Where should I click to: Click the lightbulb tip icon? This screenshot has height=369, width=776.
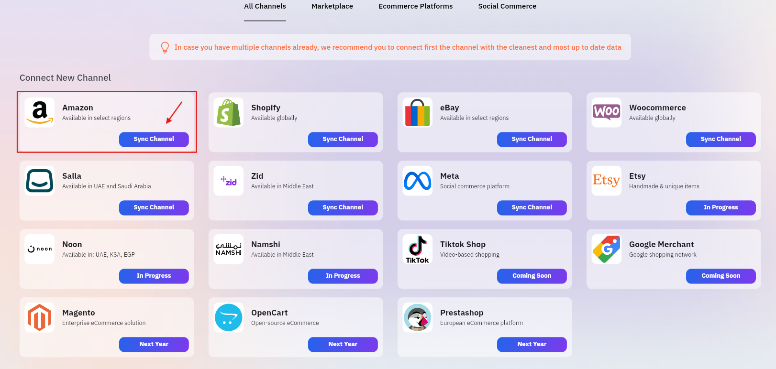165,47
